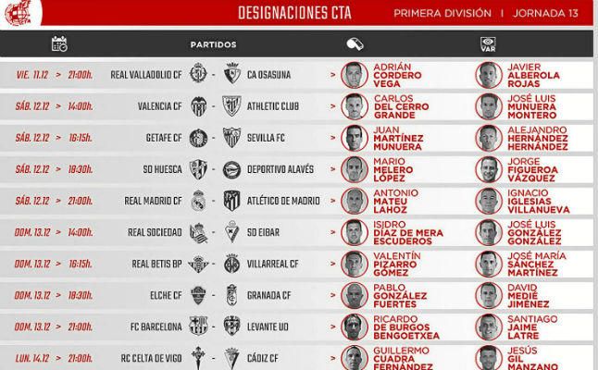This screenshot has height=370, width=598.
Task: Click the Villarreal CF crest
Action: click(x=232, y=264)
